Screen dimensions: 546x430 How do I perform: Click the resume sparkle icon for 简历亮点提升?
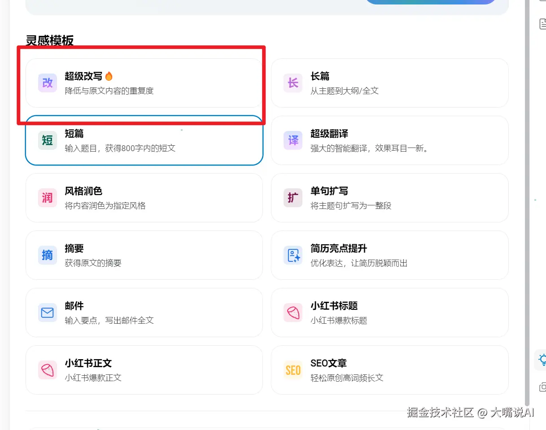[x=293, y=255]
